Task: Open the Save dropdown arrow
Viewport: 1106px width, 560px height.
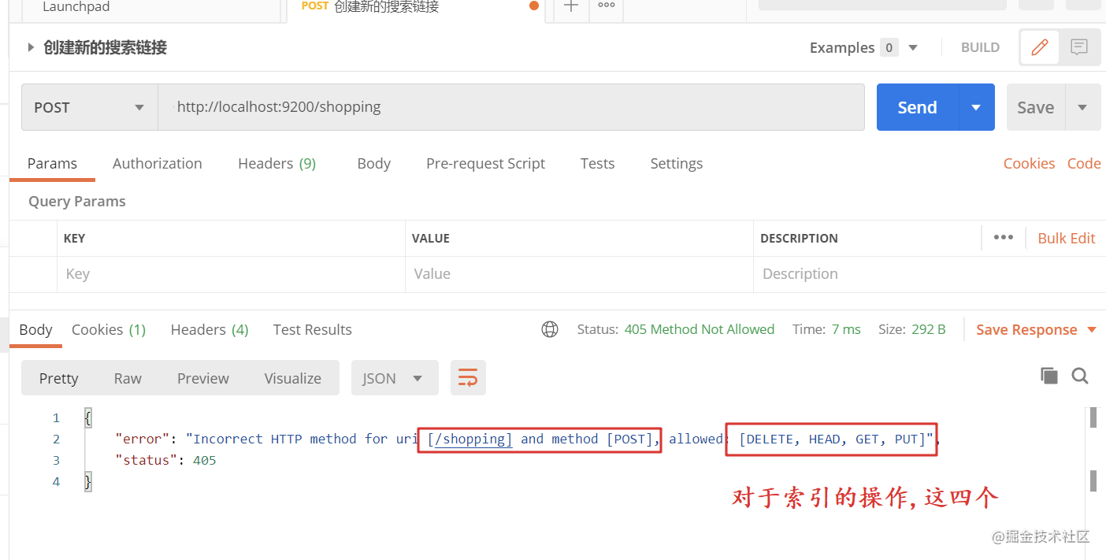Action: (x=1083, y=107)
